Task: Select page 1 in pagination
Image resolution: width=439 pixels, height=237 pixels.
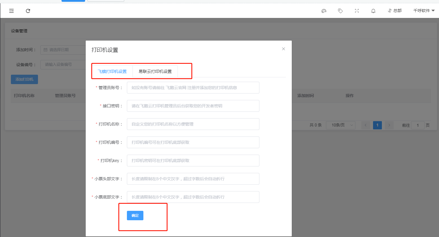Action: (x=377, y=125)
